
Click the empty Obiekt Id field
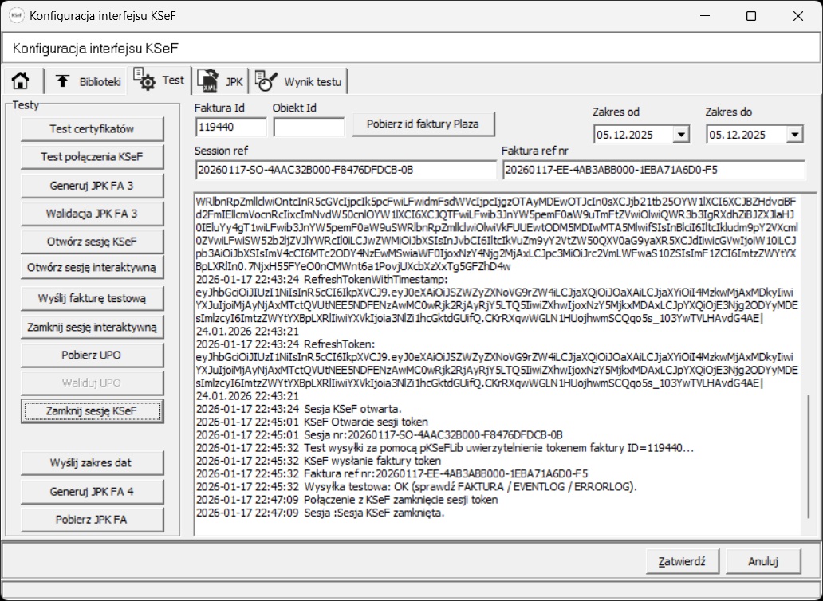[309, 127]
